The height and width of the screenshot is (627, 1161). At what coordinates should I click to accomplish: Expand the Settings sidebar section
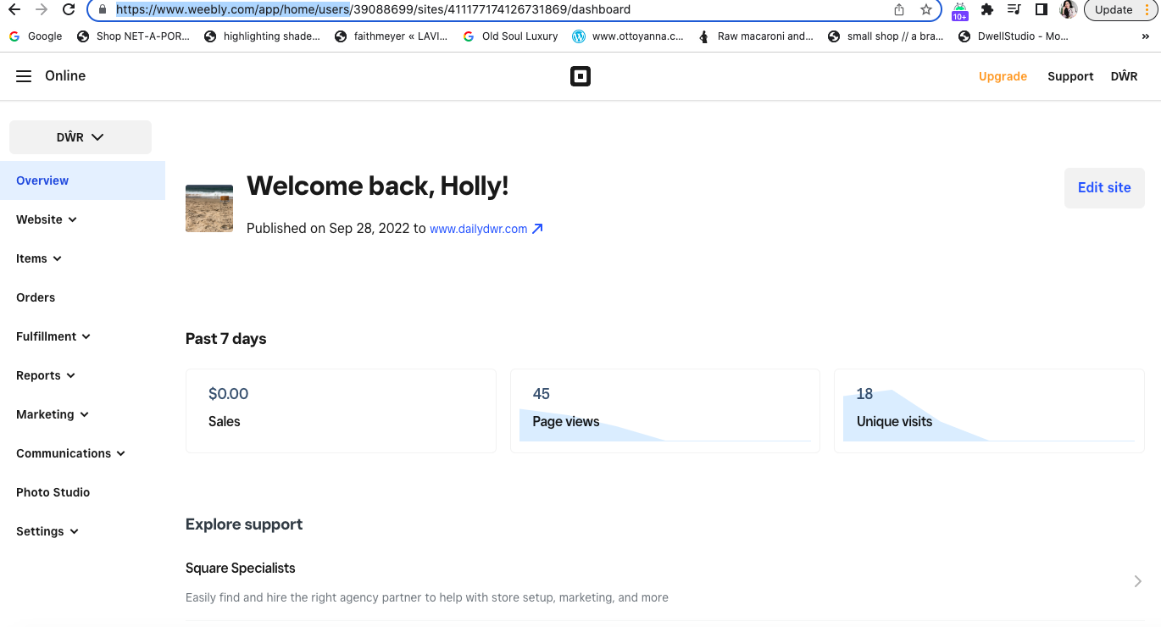point(47,531)
